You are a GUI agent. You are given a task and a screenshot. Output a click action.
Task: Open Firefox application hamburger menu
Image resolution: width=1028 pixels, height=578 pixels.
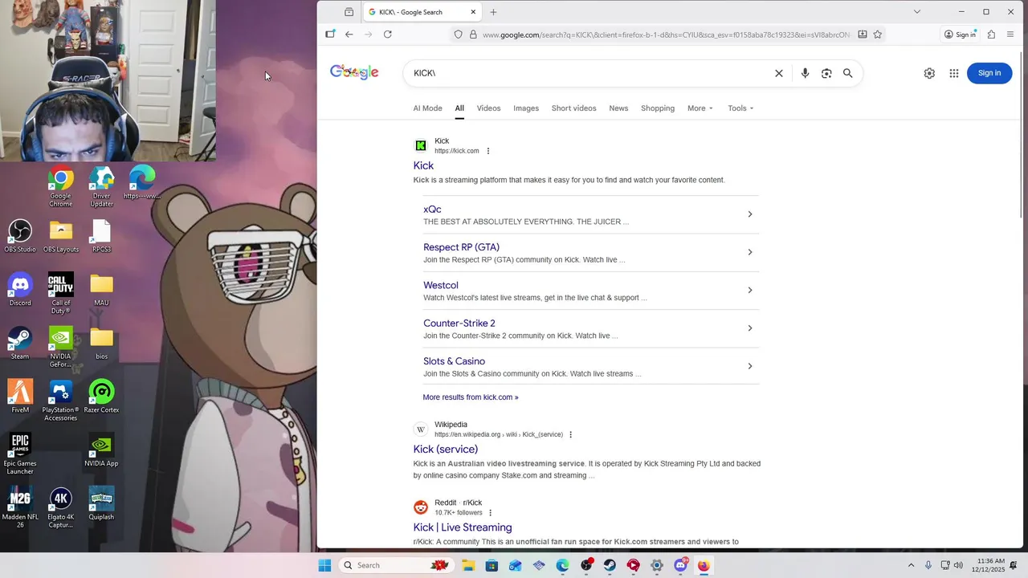[1010, 35]
